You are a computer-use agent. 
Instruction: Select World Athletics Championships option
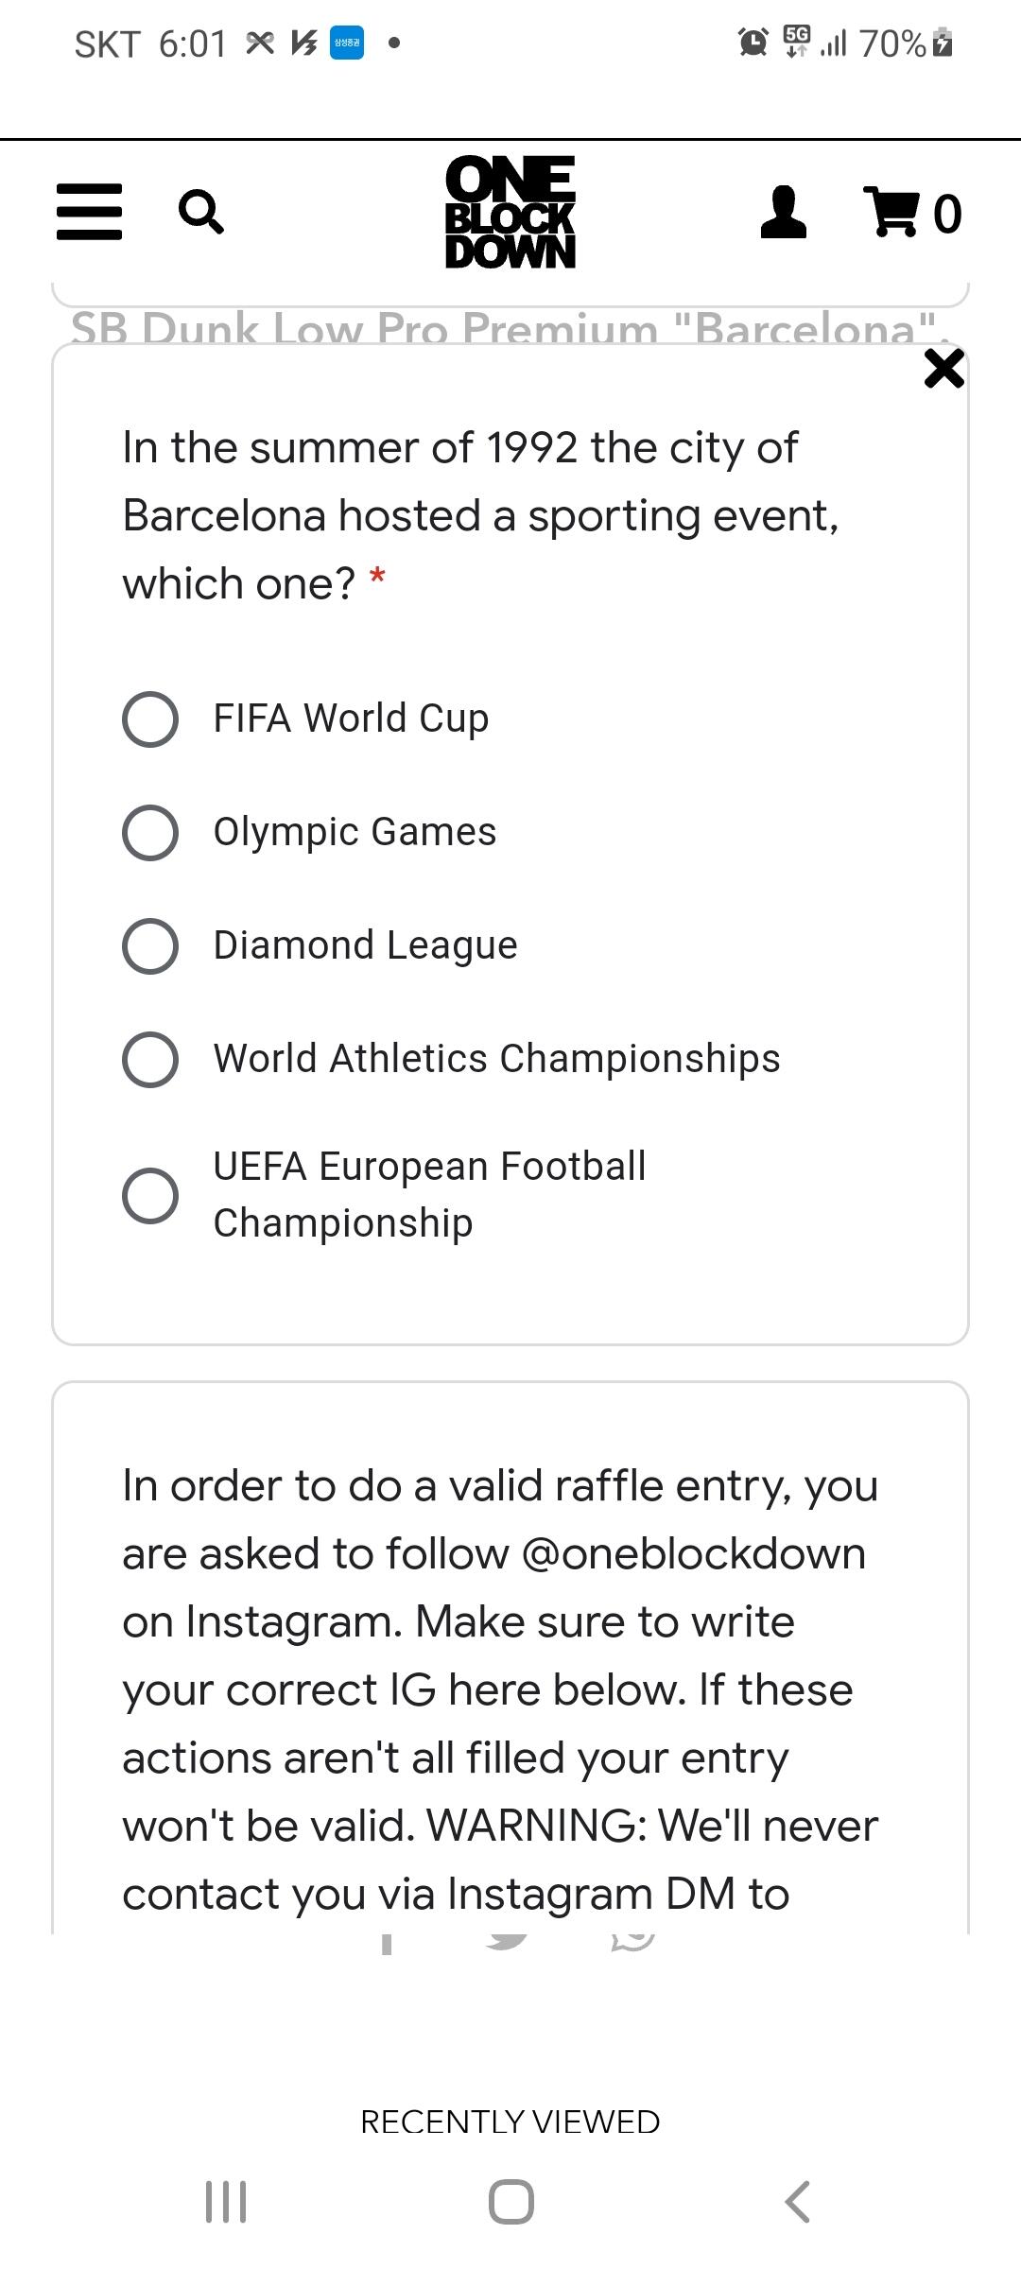[150, 1060]
